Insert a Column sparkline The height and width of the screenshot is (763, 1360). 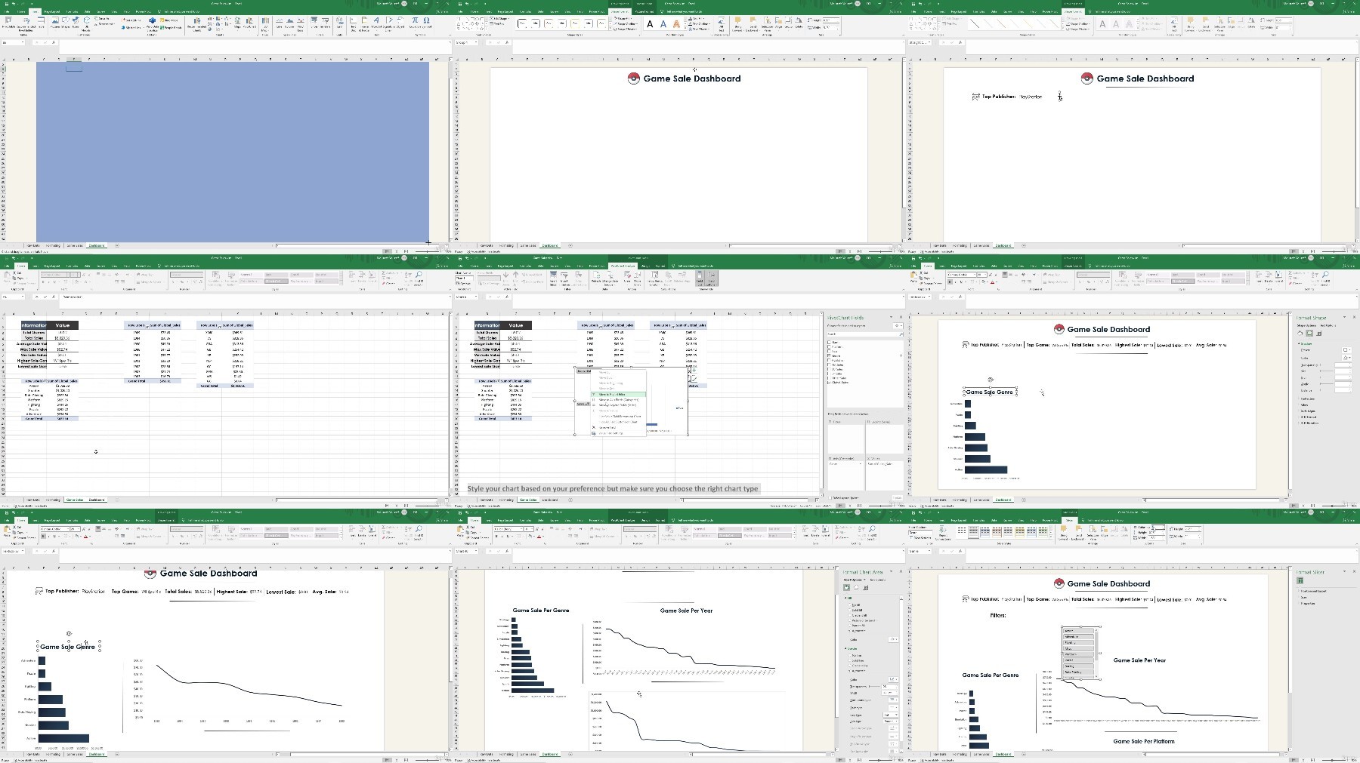pos(289,23)
